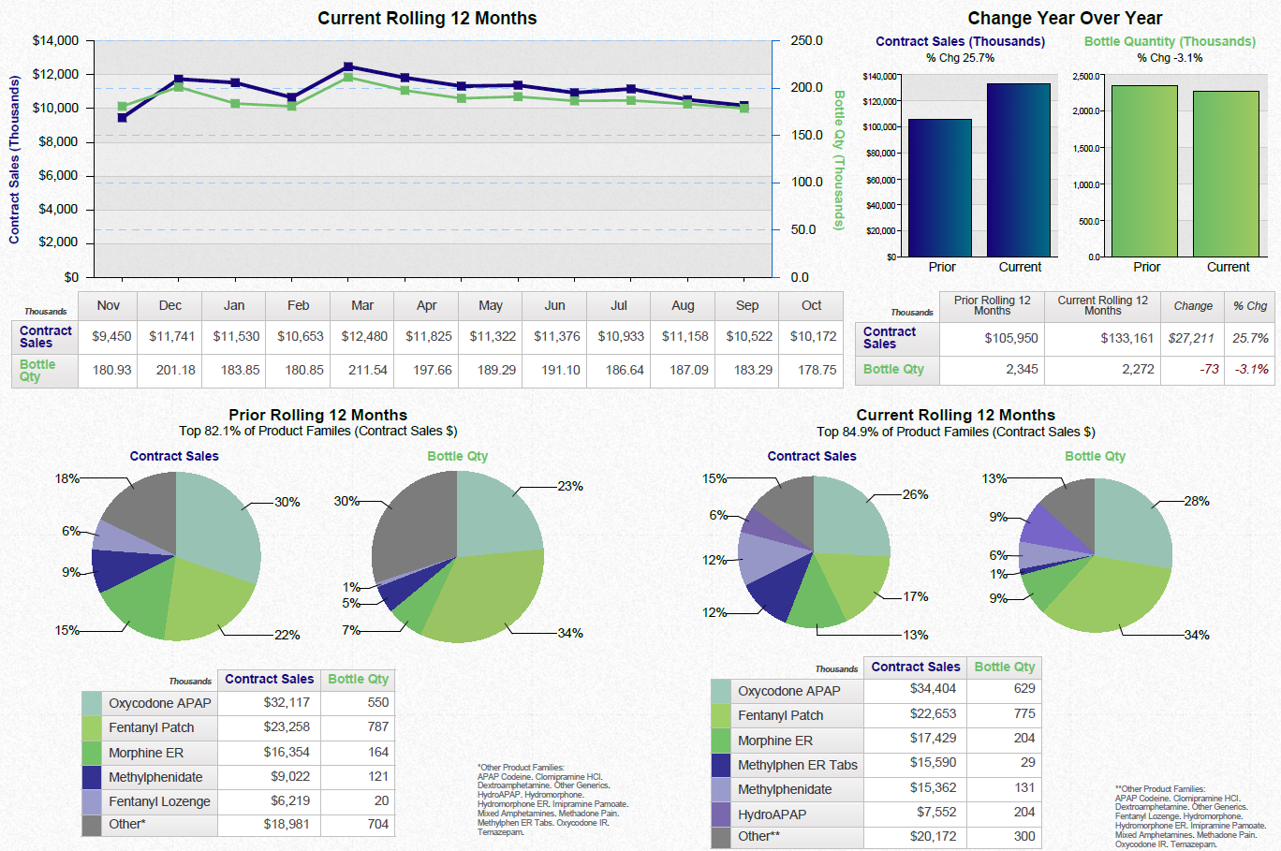Click the $27,211 Change value cell

click(1191, 338)
